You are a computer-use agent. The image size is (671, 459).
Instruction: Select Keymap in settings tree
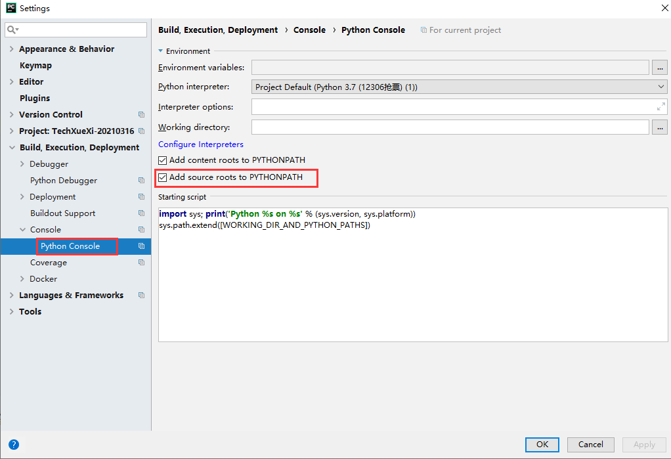pyautogui.click(x=35, y=66)
